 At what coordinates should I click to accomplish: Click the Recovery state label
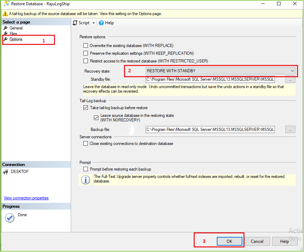coord(97,71)
